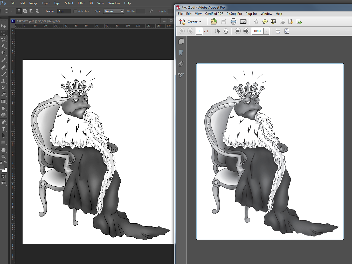
Task: Open the Create dropdown in Acrobat
Action: (x=191, y=22)
